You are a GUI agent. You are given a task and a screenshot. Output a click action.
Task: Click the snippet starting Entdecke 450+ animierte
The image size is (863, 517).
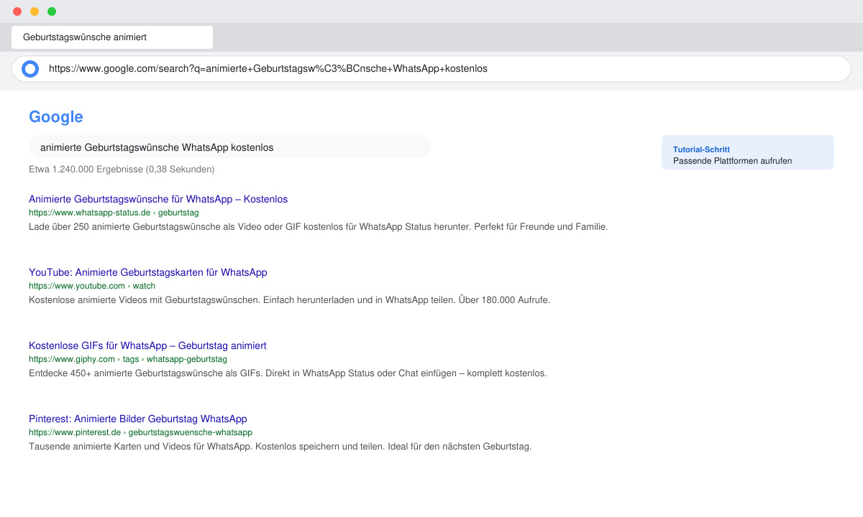pos(288,373)
